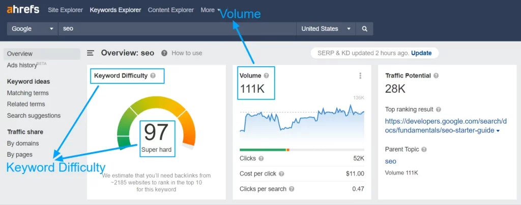This screenshot has width=521, height=205.
Task: Open the How to use link
Action: [x=187, y=53]
